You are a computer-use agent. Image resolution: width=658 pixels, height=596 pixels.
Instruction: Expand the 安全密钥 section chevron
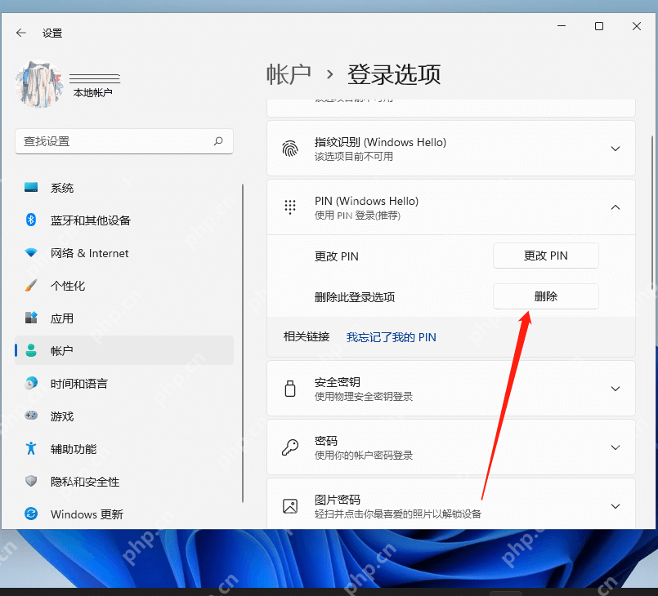click(x=615, y=388)
